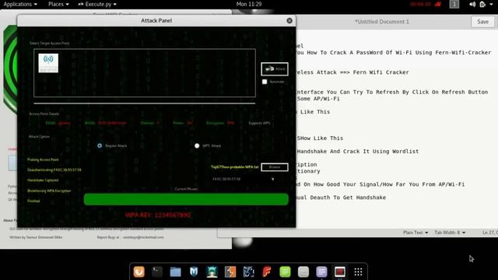The height and width of the screenshot is (280, 498).
Task: Select the detected access point icon
Action: tap(48, 63)
